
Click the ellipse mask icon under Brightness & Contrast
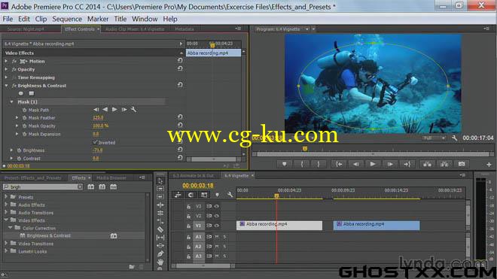(x=21, y=93)
